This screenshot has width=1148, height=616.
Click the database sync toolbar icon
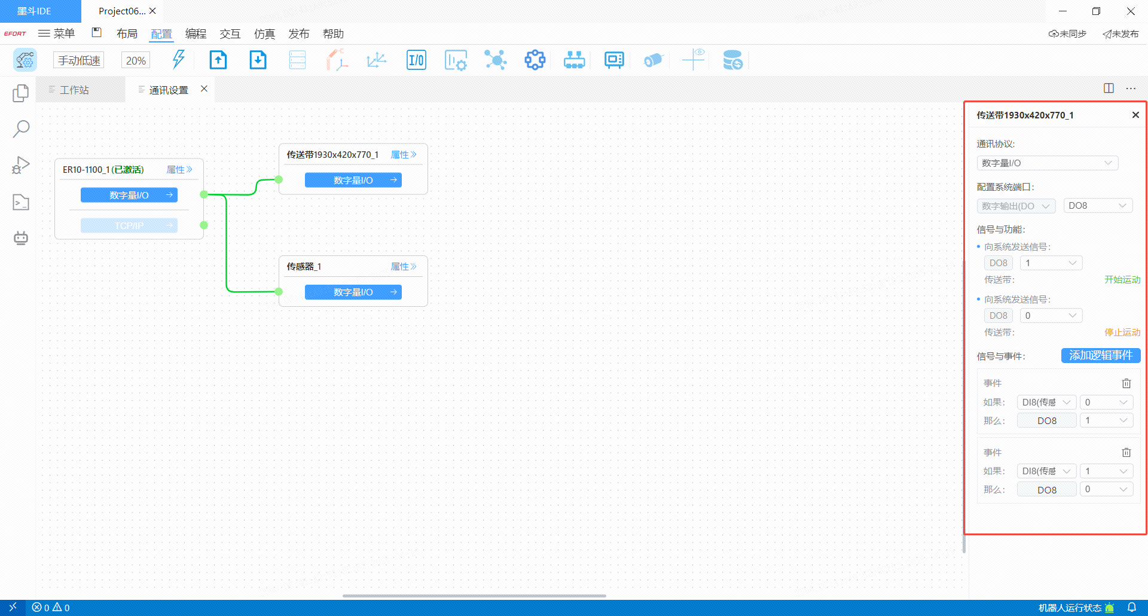tap(732, 60)
